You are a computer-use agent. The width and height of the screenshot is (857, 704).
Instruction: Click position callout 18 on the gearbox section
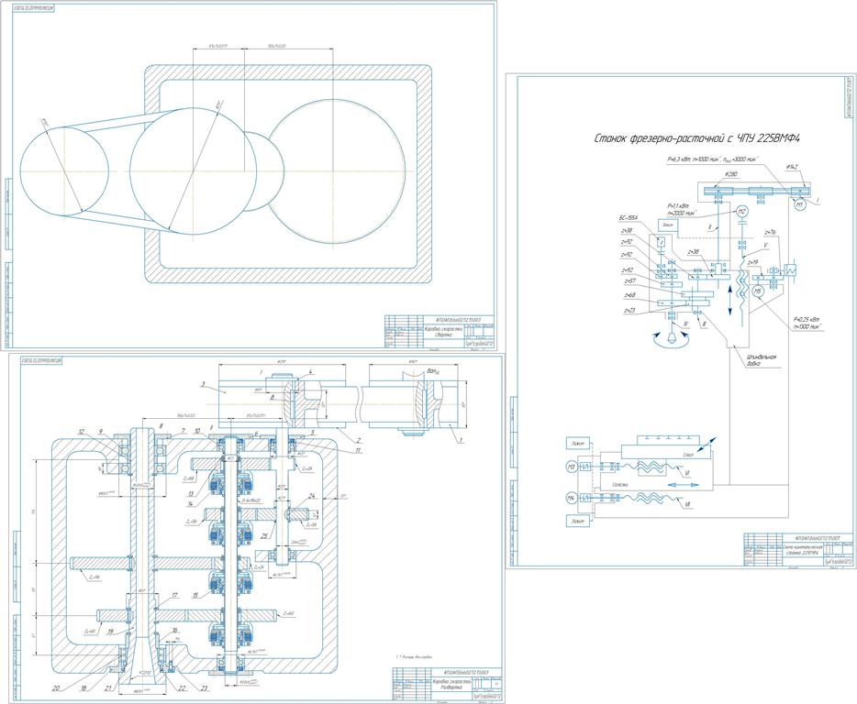pyautogui.click(x=83, y=688)
